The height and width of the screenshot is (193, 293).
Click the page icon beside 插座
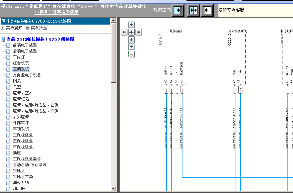pyautogui.click(x=8, y=153)
